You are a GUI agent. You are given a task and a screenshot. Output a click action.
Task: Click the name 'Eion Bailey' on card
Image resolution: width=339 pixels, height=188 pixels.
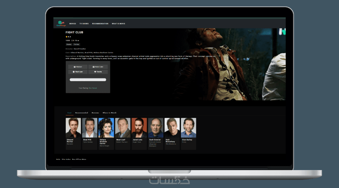187,140
